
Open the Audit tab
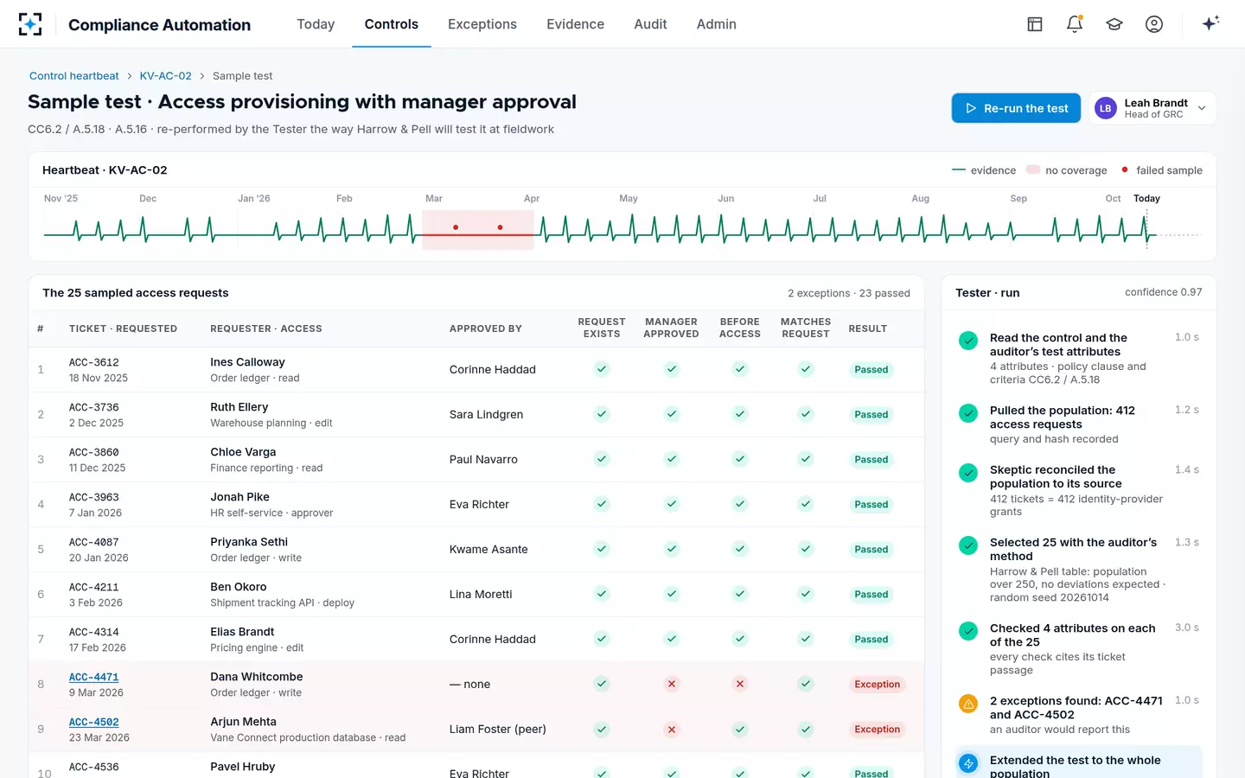click(x=650, y=24)
